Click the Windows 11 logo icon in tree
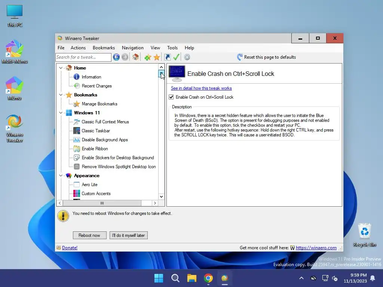 (69, 113)
